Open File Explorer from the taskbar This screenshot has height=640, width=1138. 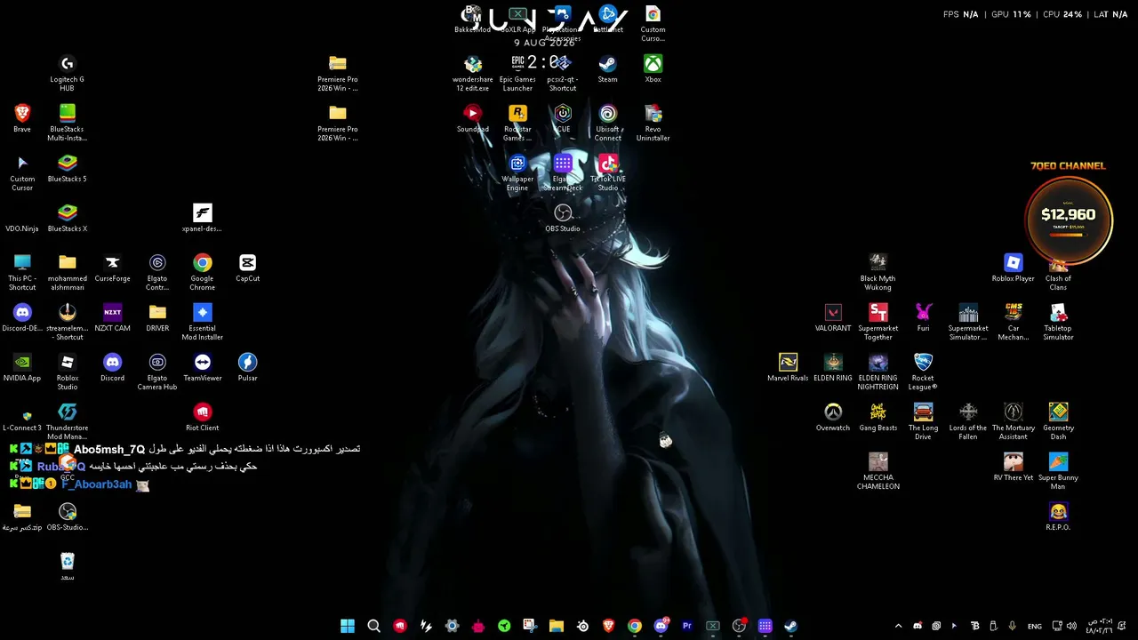[556, 626]
